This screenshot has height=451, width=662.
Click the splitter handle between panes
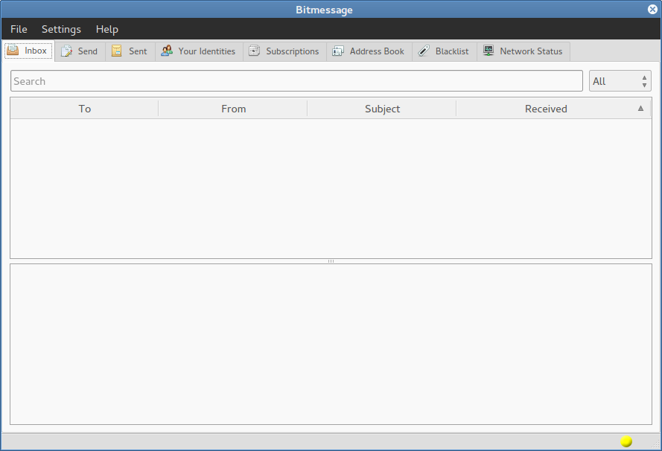[331, 261]
